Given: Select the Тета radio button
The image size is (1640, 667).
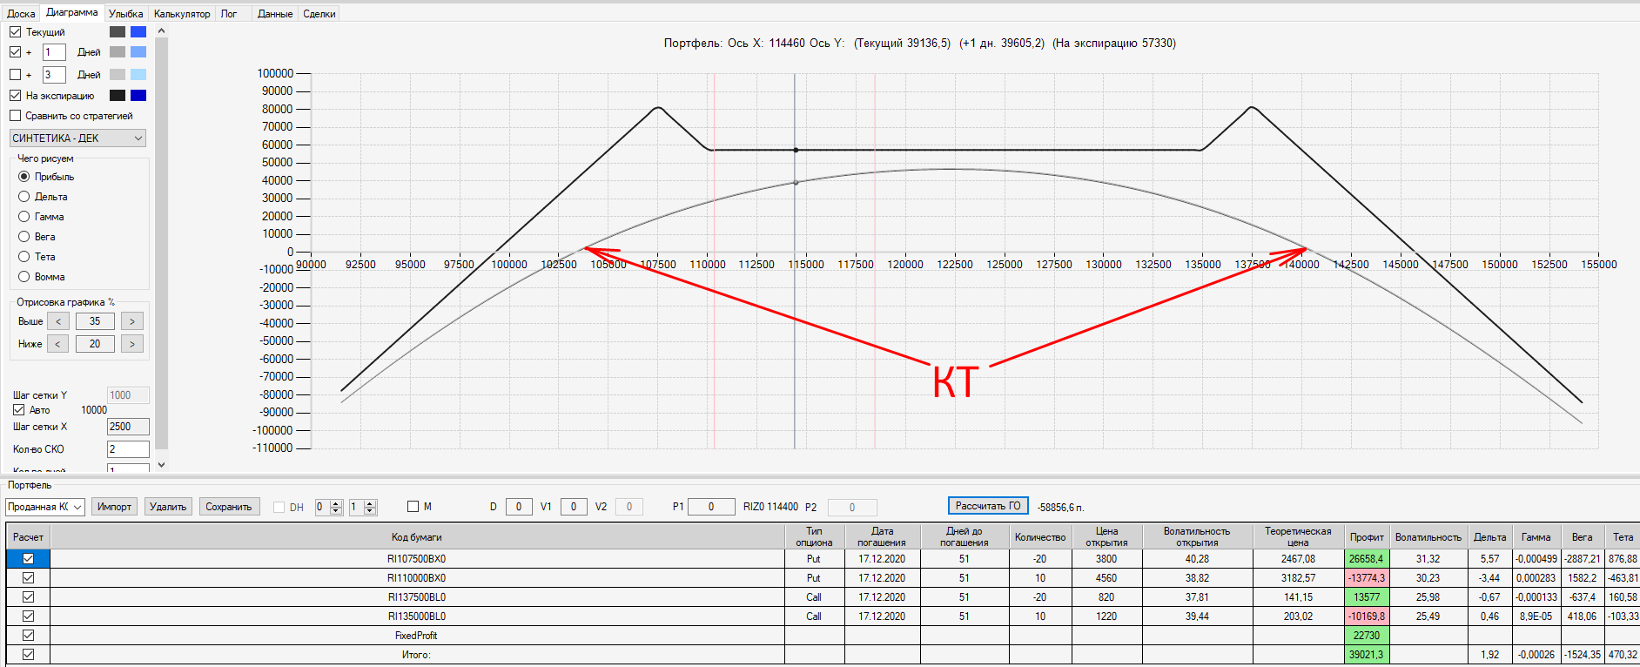Looking at the screenshot, I should click(24, 257).
